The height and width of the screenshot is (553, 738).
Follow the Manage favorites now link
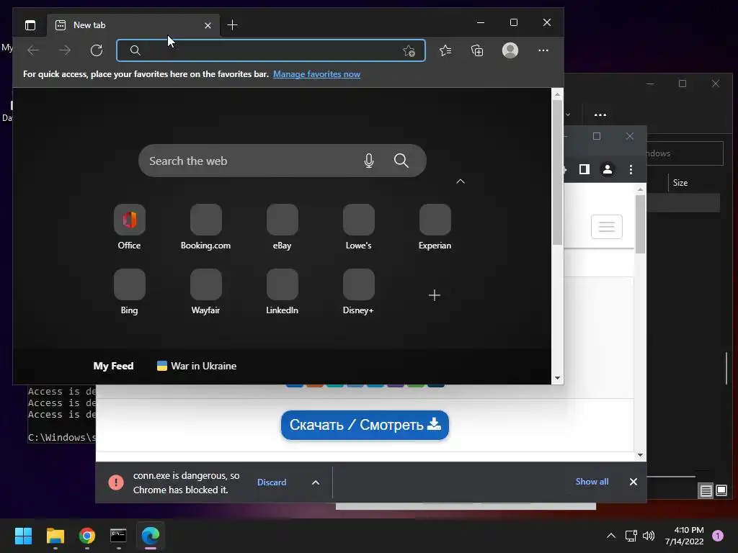pos(317,74)
